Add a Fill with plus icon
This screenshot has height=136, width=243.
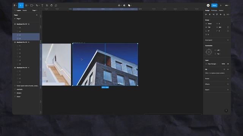pos(228,70)
